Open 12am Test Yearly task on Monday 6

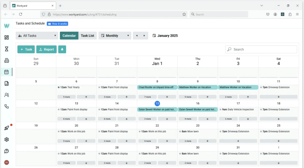pos(69,87)
